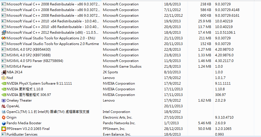Click the MSXML 4.0 SP3 Parser icon
The width and height of the screenshot is (261, 137).
pos(3,61)
